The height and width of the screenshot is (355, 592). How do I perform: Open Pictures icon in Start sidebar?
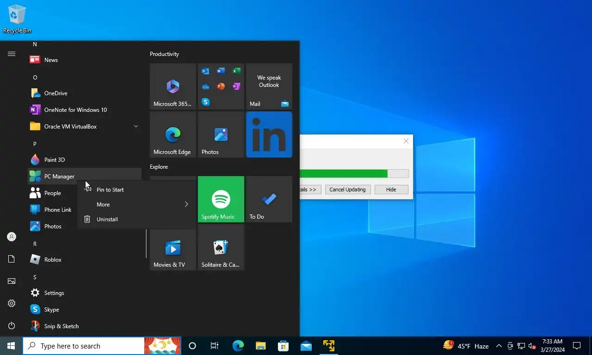coord(12,281)
